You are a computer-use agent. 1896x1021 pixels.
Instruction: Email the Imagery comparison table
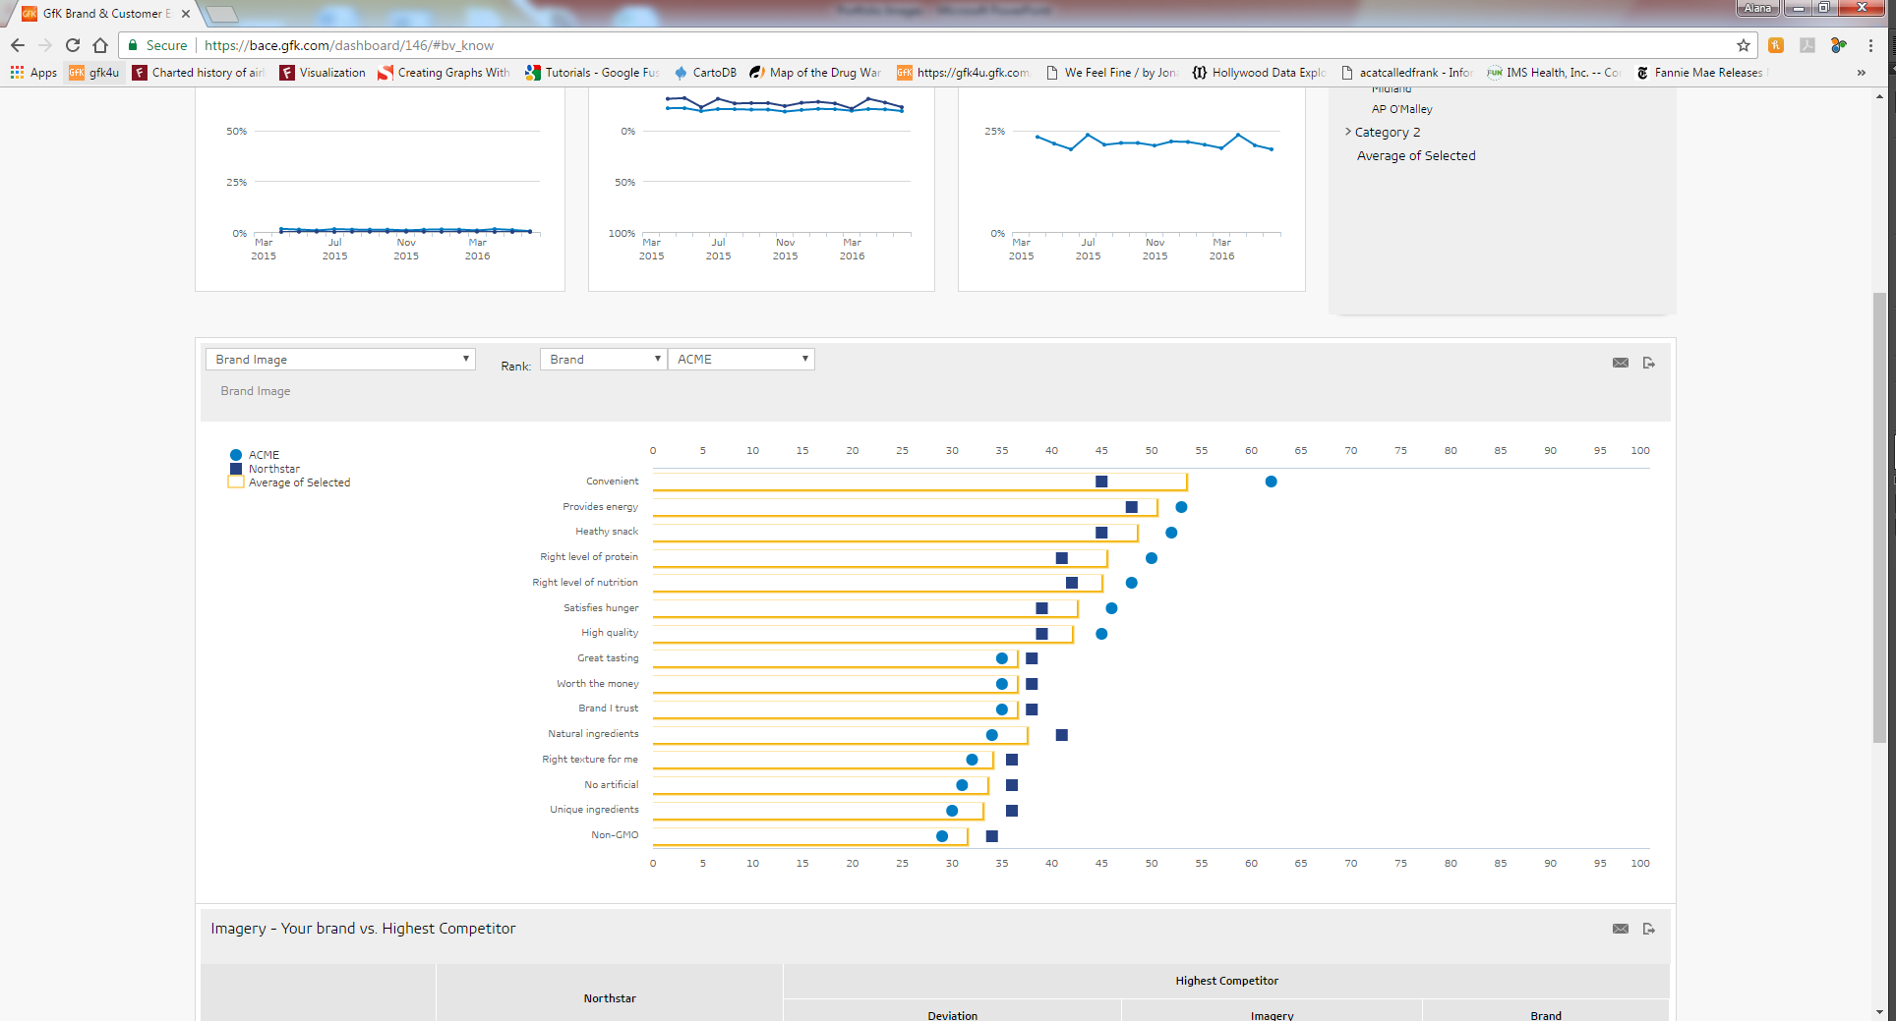pyautogui.click(x=1621, y=929)
